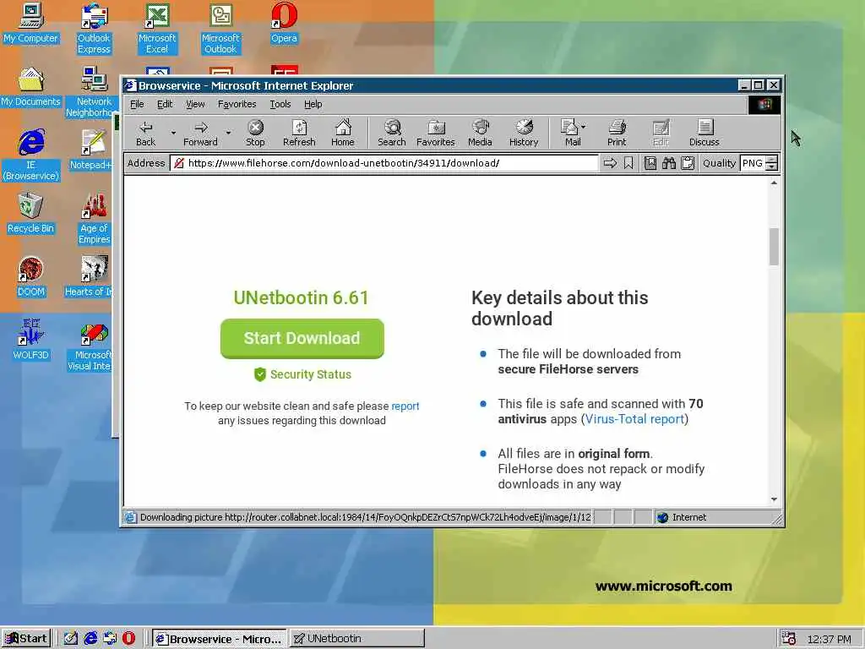The width and height of the screenshot is (865, 649).
Task: Open the Media toolbar button
Action: click(480, 134)
